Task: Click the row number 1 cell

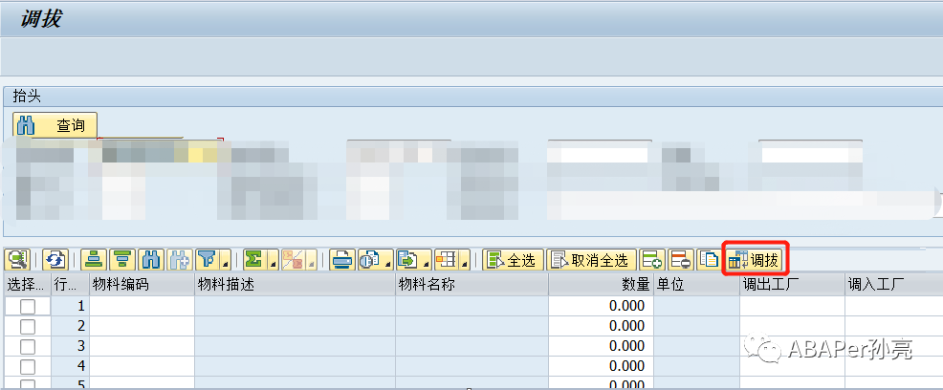Action: [71, 306]
